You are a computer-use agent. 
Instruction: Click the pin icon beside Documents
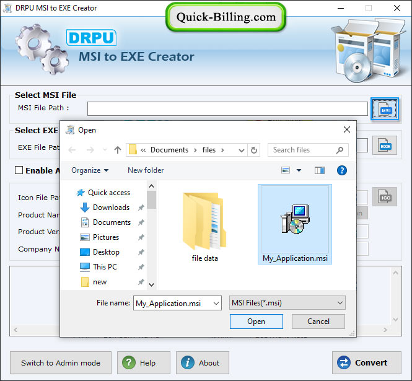[x=141, y=222]
